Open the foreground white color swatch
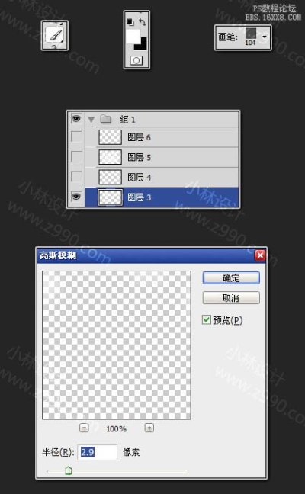The width and height of the screenshot is (305, 494). (133, 37)
